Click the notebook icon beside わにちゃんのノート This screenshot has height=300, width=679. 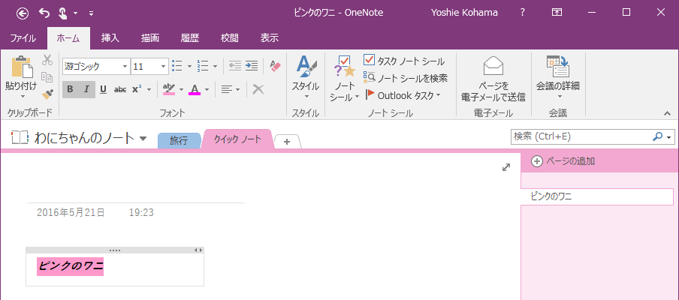tap(19, 138)
